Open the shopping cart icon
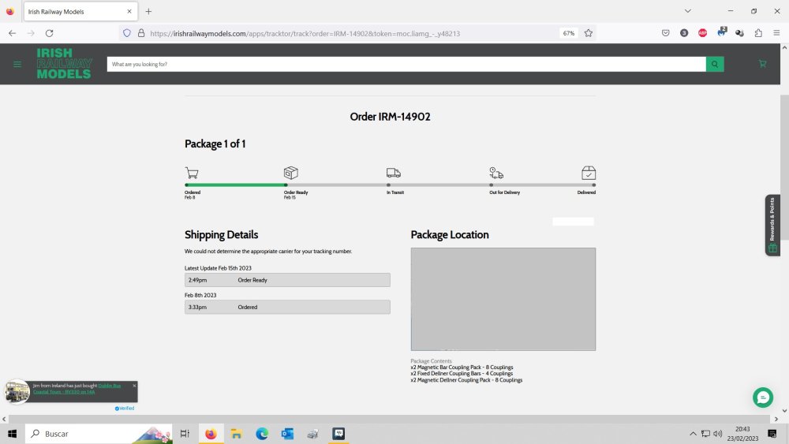789x444 pixels. pyautogui.click(x=762, y=64)
